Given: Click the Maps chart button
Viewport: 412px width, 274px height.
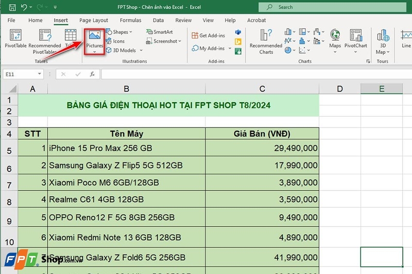Looking at the screenshot, I should (335, 41).
